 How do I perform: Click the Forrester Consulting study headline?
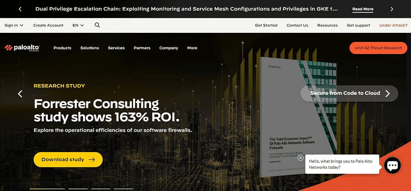[x=107, y=111]
